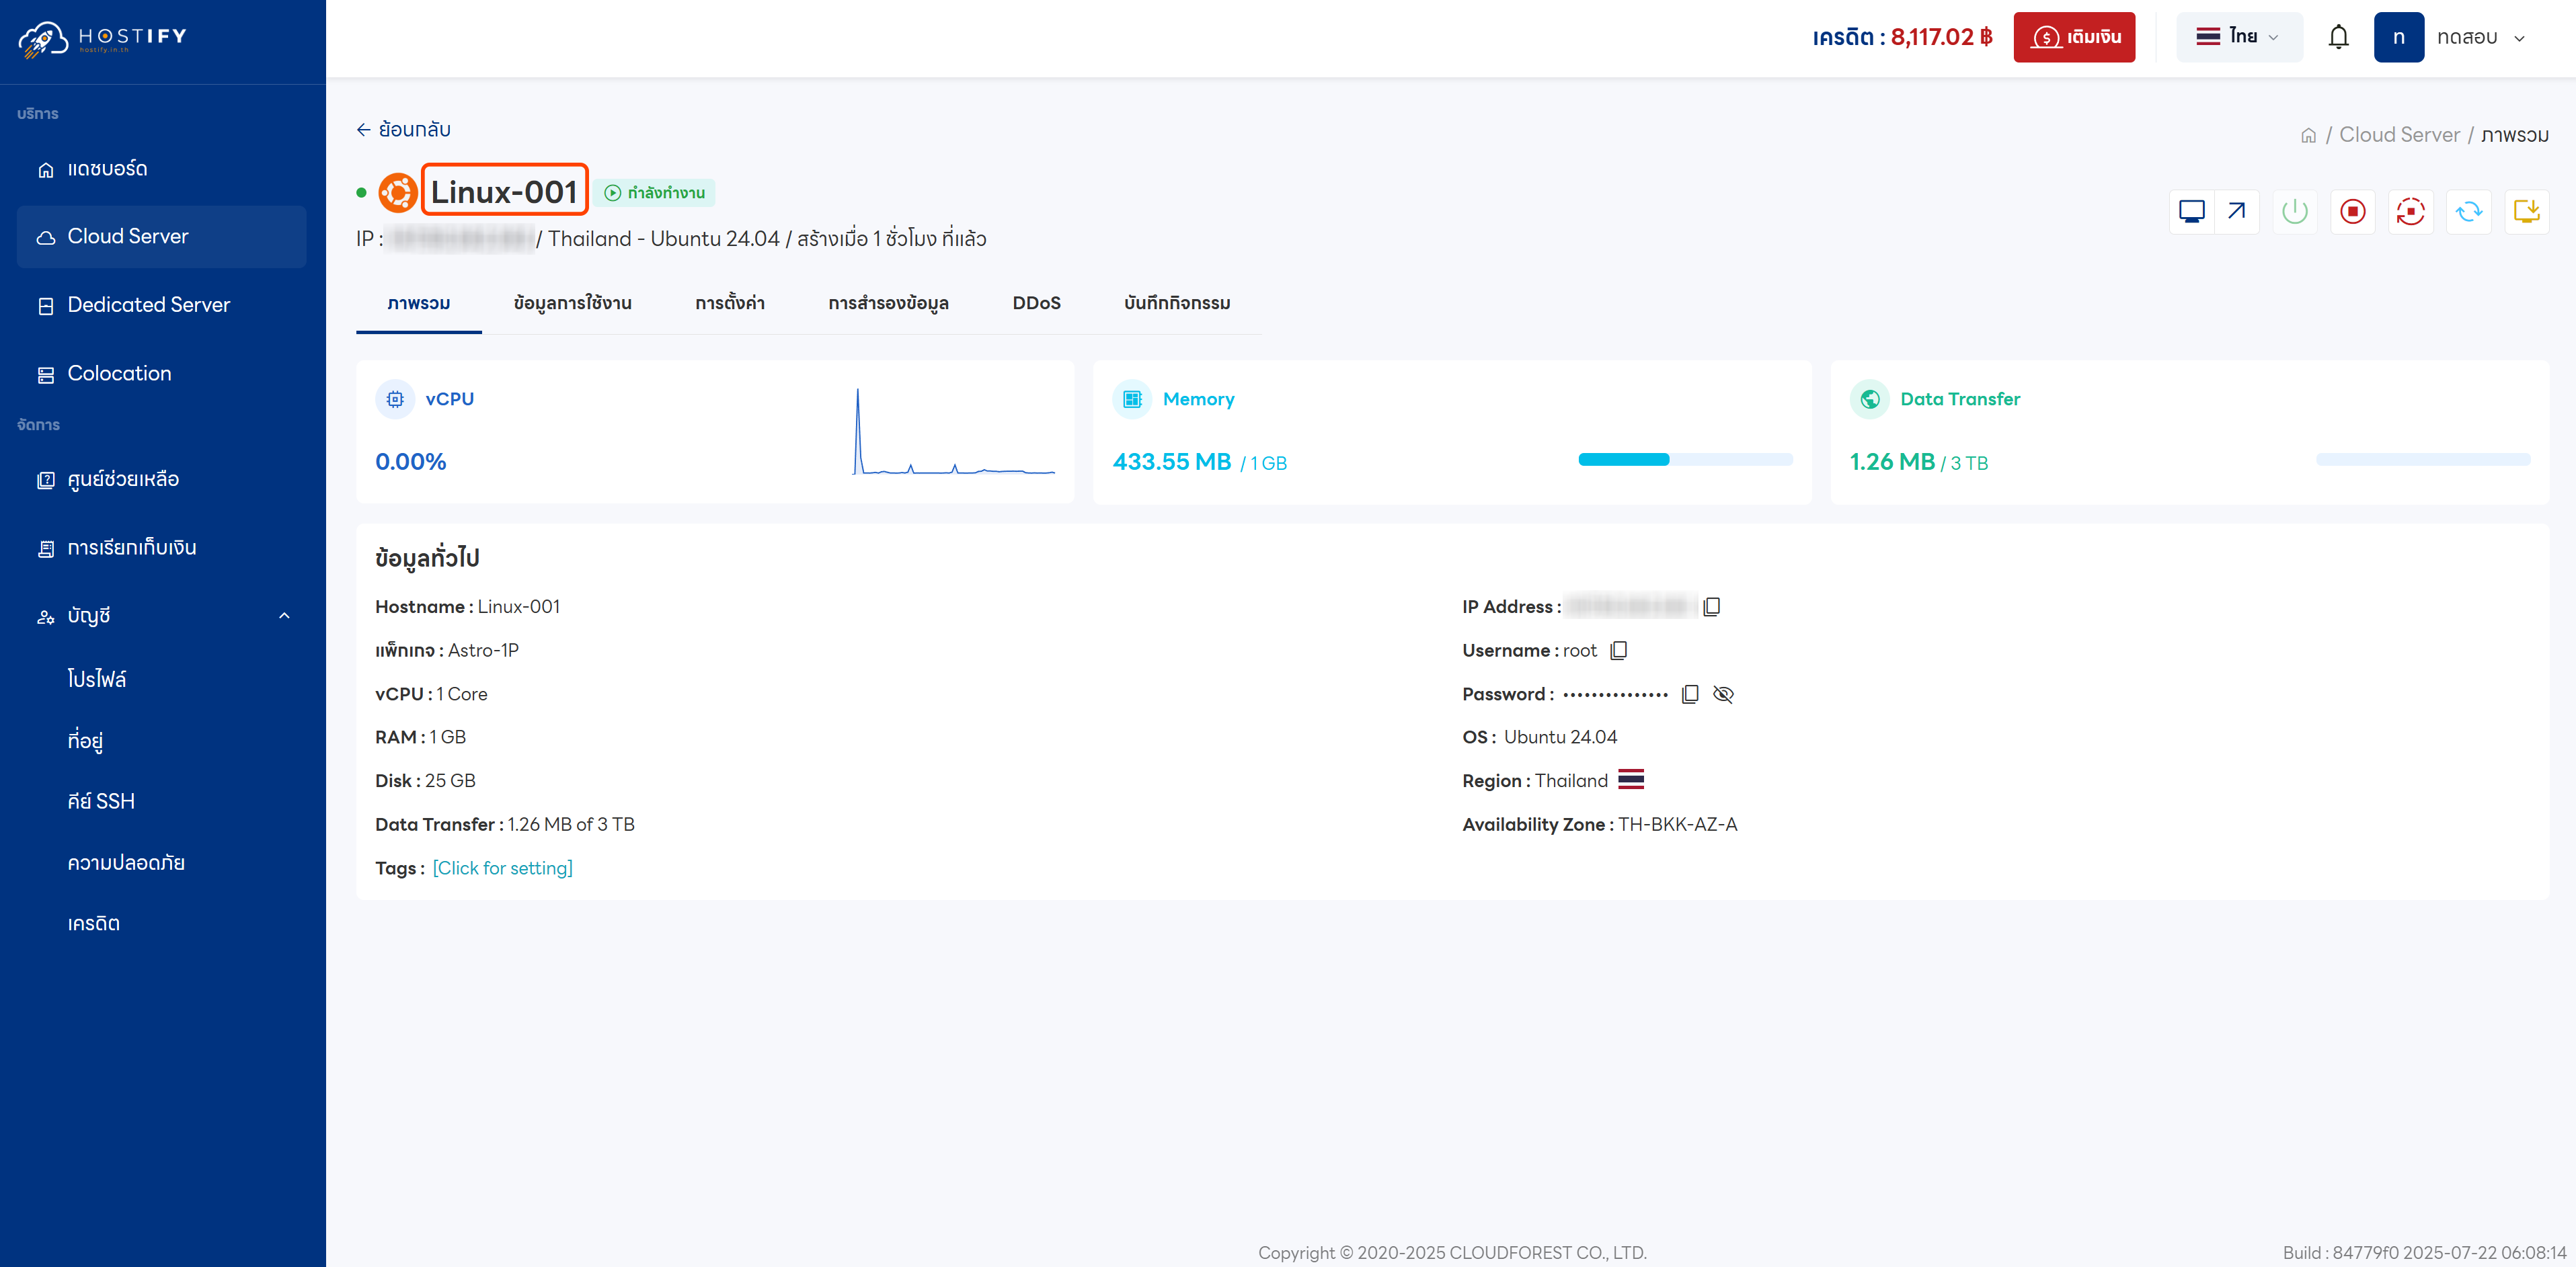Viewport: 2576px width, 1267px height.
Task: Click Availability Zone 'TH-BKK-AZ-A' text
Action: [x=1677, y=825]
